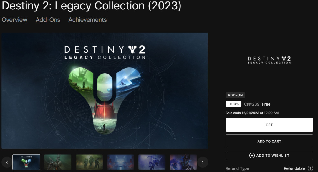Viewport: 318px width, 172px height.
Task: Select the first logo thumbnail
Action: point(26,162)
